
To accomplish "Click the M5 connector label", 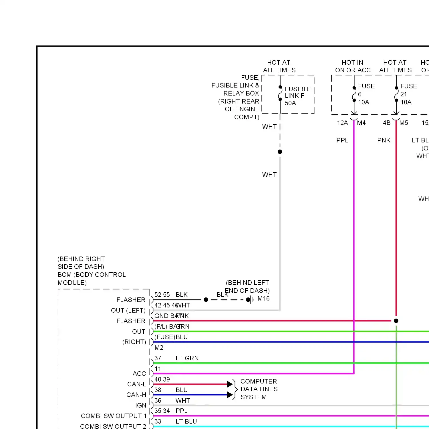I will pos(404,123).
